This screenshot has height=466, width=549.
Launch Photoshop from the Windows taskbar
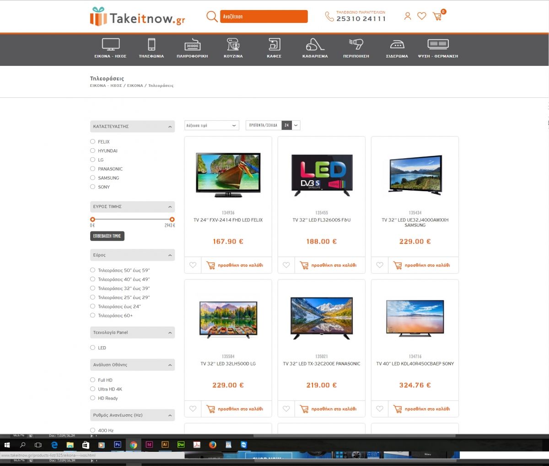point(118,445)
